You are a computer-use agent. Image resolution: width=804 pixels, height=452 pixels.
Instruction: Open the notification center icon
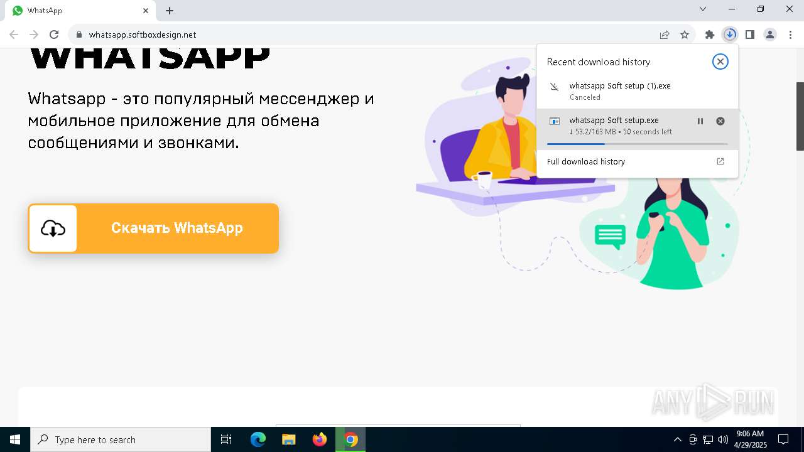click(x=783, y=439)
